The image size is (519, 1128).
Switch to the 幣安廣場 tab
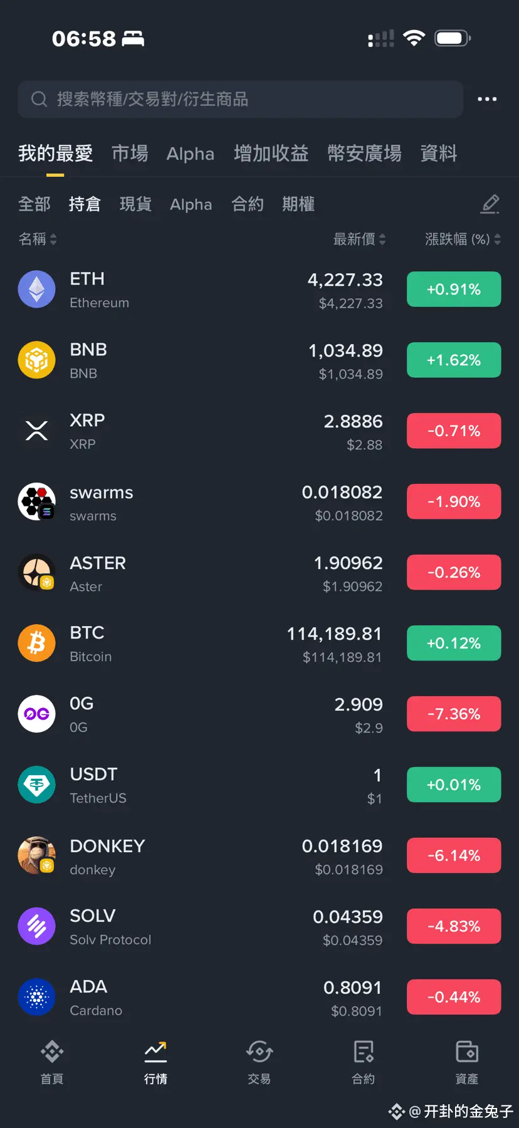[x=364, y=154]
